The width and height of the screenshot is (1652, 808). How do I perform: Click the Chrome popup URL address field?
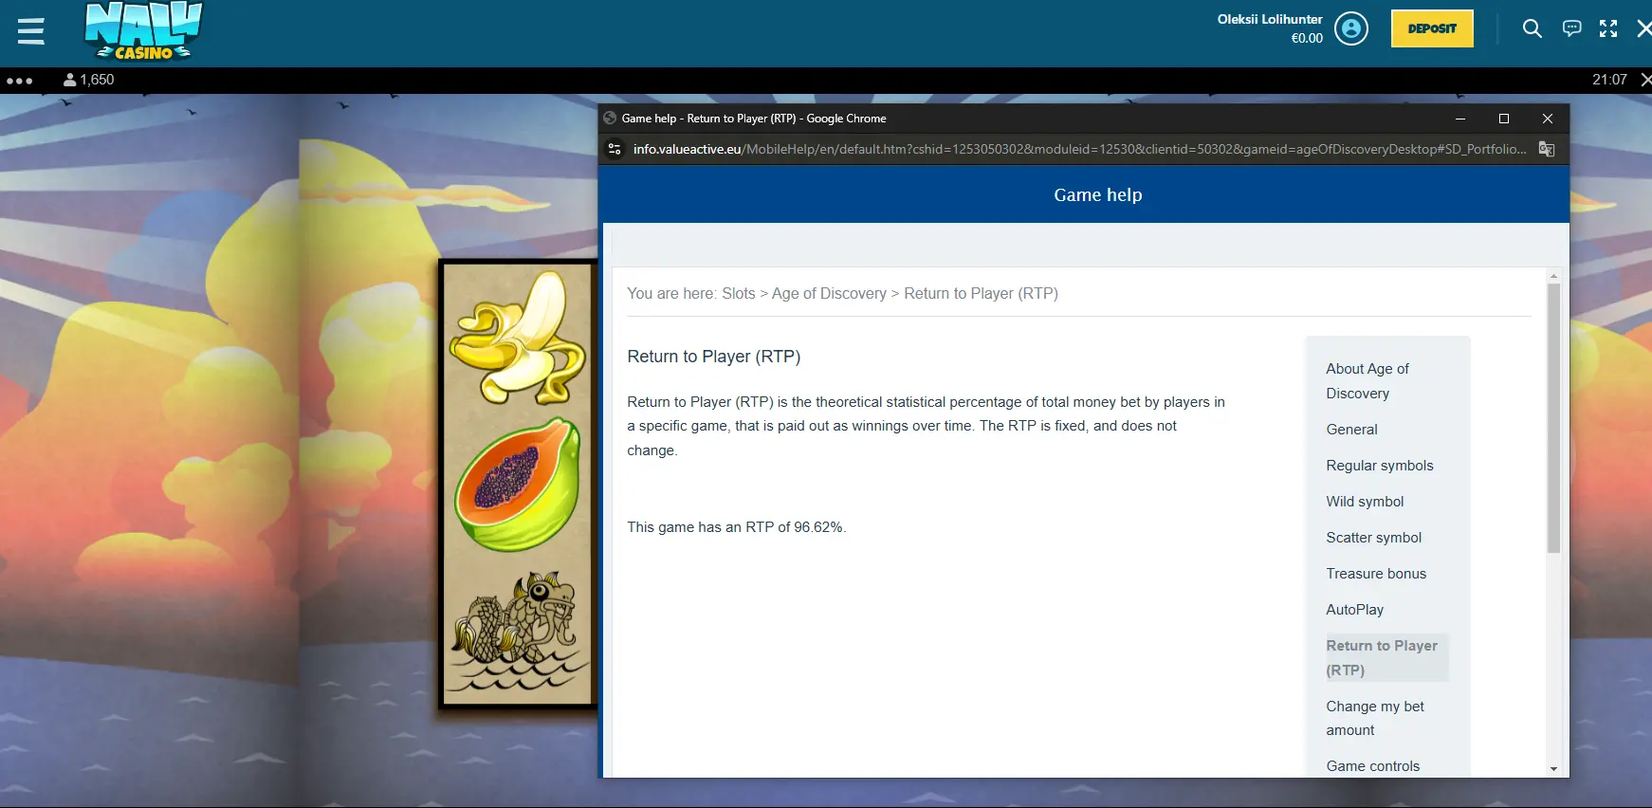point(1079,149)
